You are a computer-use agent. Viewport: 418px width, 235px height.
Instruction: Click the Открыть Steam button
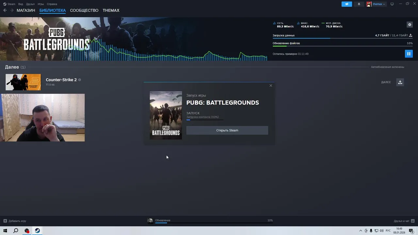point(227,130)
